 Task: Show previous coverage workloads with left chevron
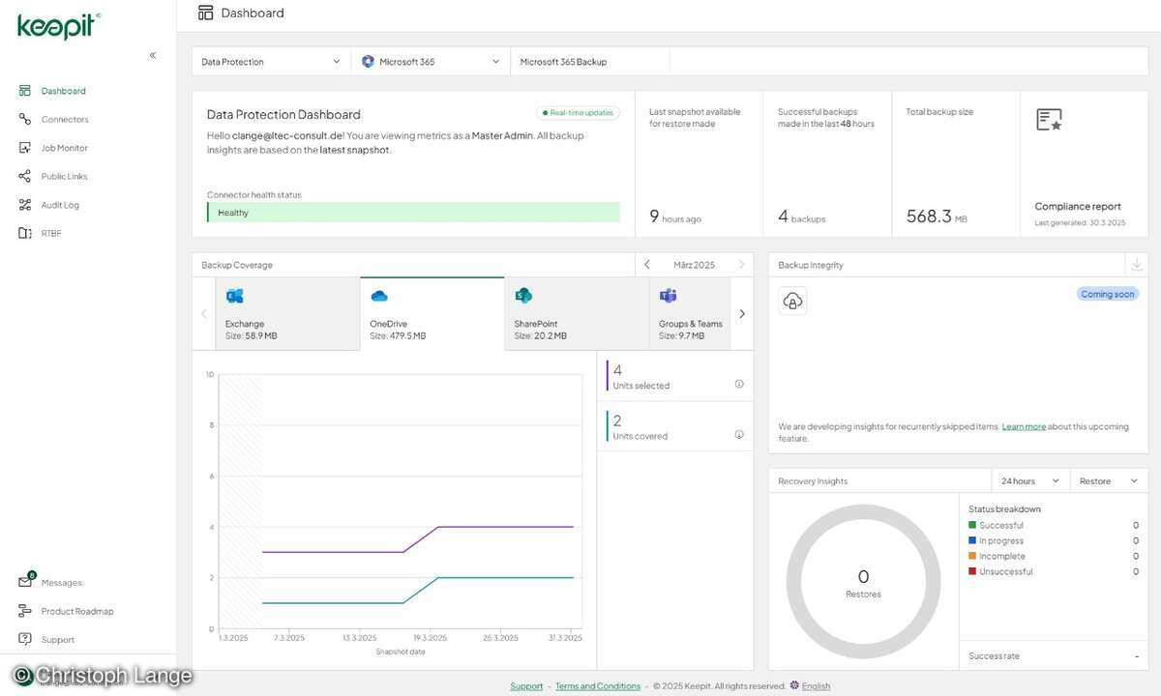click(x=203, y=314)
